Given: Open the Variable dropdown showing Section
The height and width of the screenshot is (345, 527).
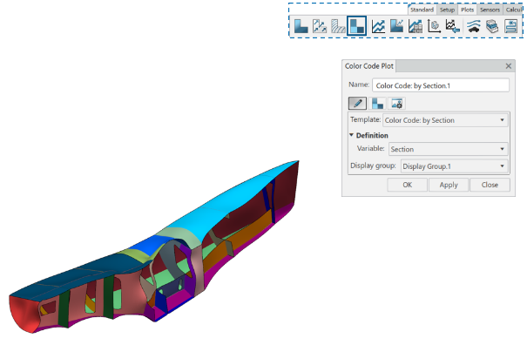Looking at the screenshot, I should [449, 149].
